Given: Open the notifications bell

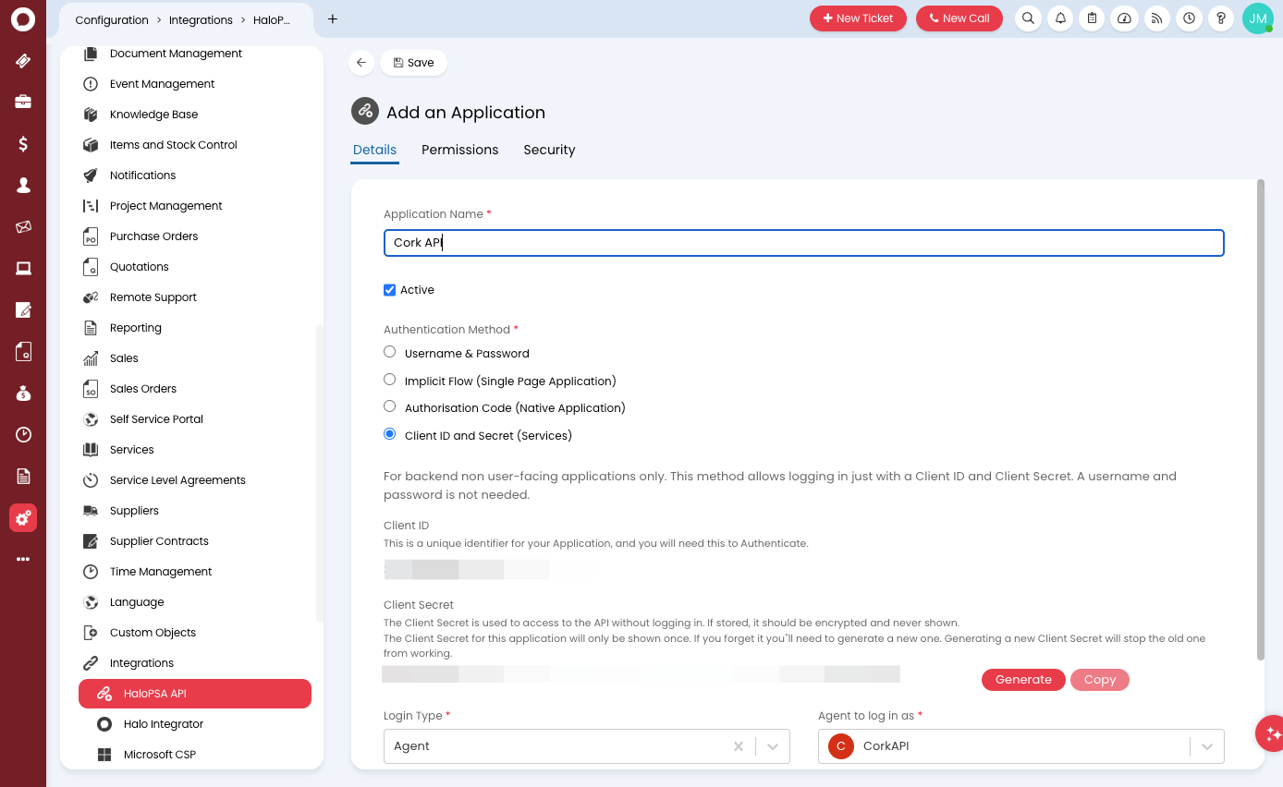Looking at the screenshot, I should pos(1060,18).
